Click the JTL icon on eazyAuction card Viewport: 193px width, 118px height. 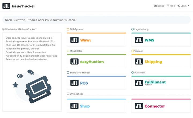(74, 62)
